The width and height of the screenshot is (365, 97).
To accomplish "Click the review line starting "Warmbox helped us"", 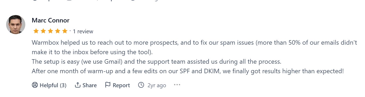I will point(194,43).
